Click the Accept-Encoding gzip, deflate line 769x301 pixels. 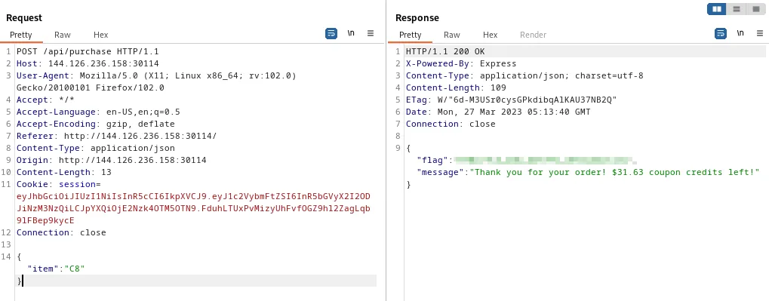click(x=96, y=124)
